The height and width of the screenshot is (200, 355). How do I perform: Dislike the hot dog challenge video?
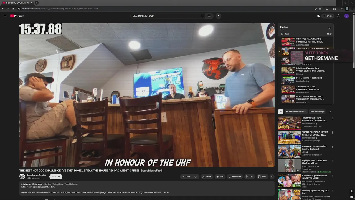[x=196, y=176]
